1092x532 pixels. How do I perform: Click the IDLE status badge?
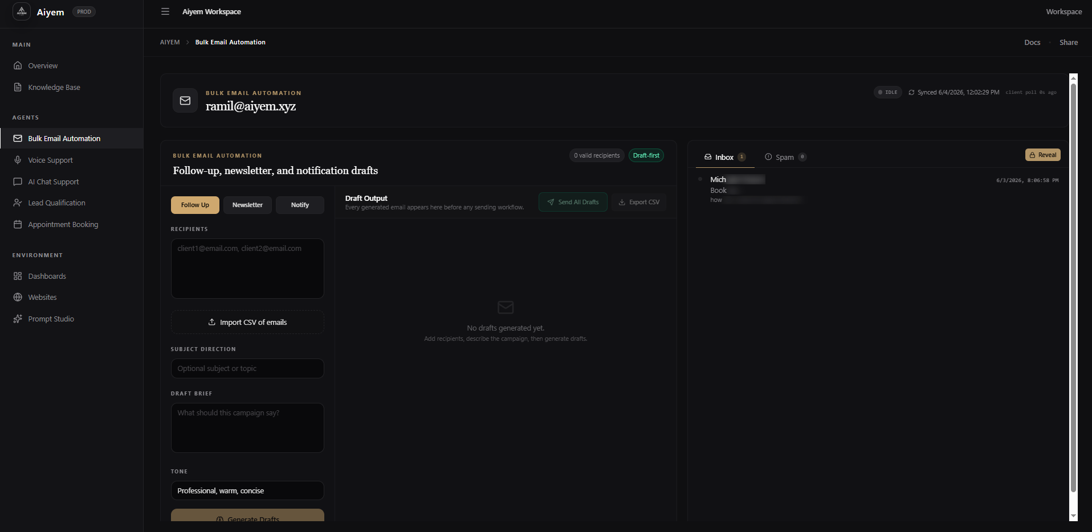point(887,92)
